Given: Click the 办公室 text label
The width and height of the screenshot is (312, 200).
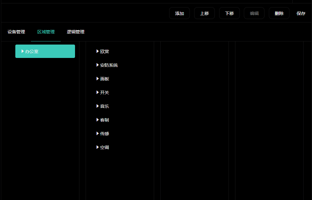Looking at the screenshot, I should [x=32, y=51].
